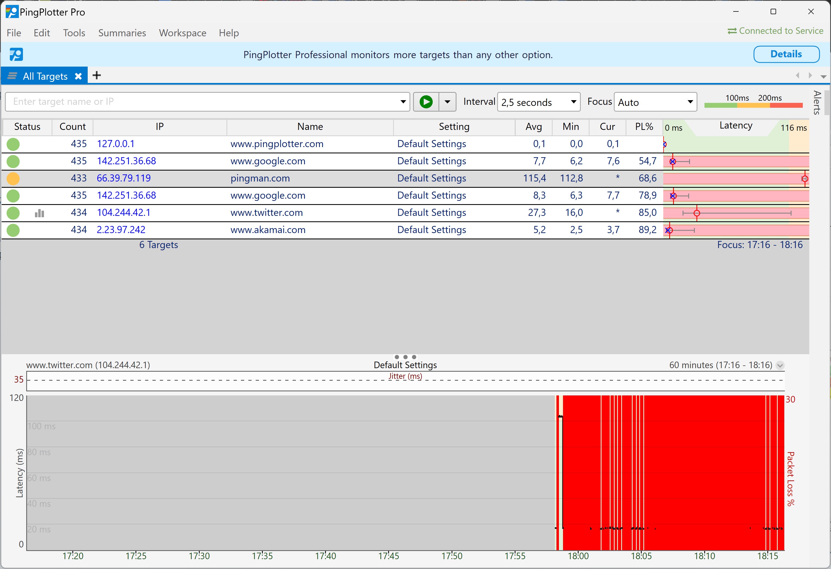This screenshot has height=569, width=831.
Task: Sort by the Min column header
Action: (x=570, y=127)
